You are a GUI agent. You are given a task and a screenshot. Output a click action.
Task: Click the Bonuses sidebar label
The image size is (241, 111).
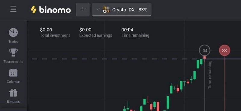(x=13, y=102)
